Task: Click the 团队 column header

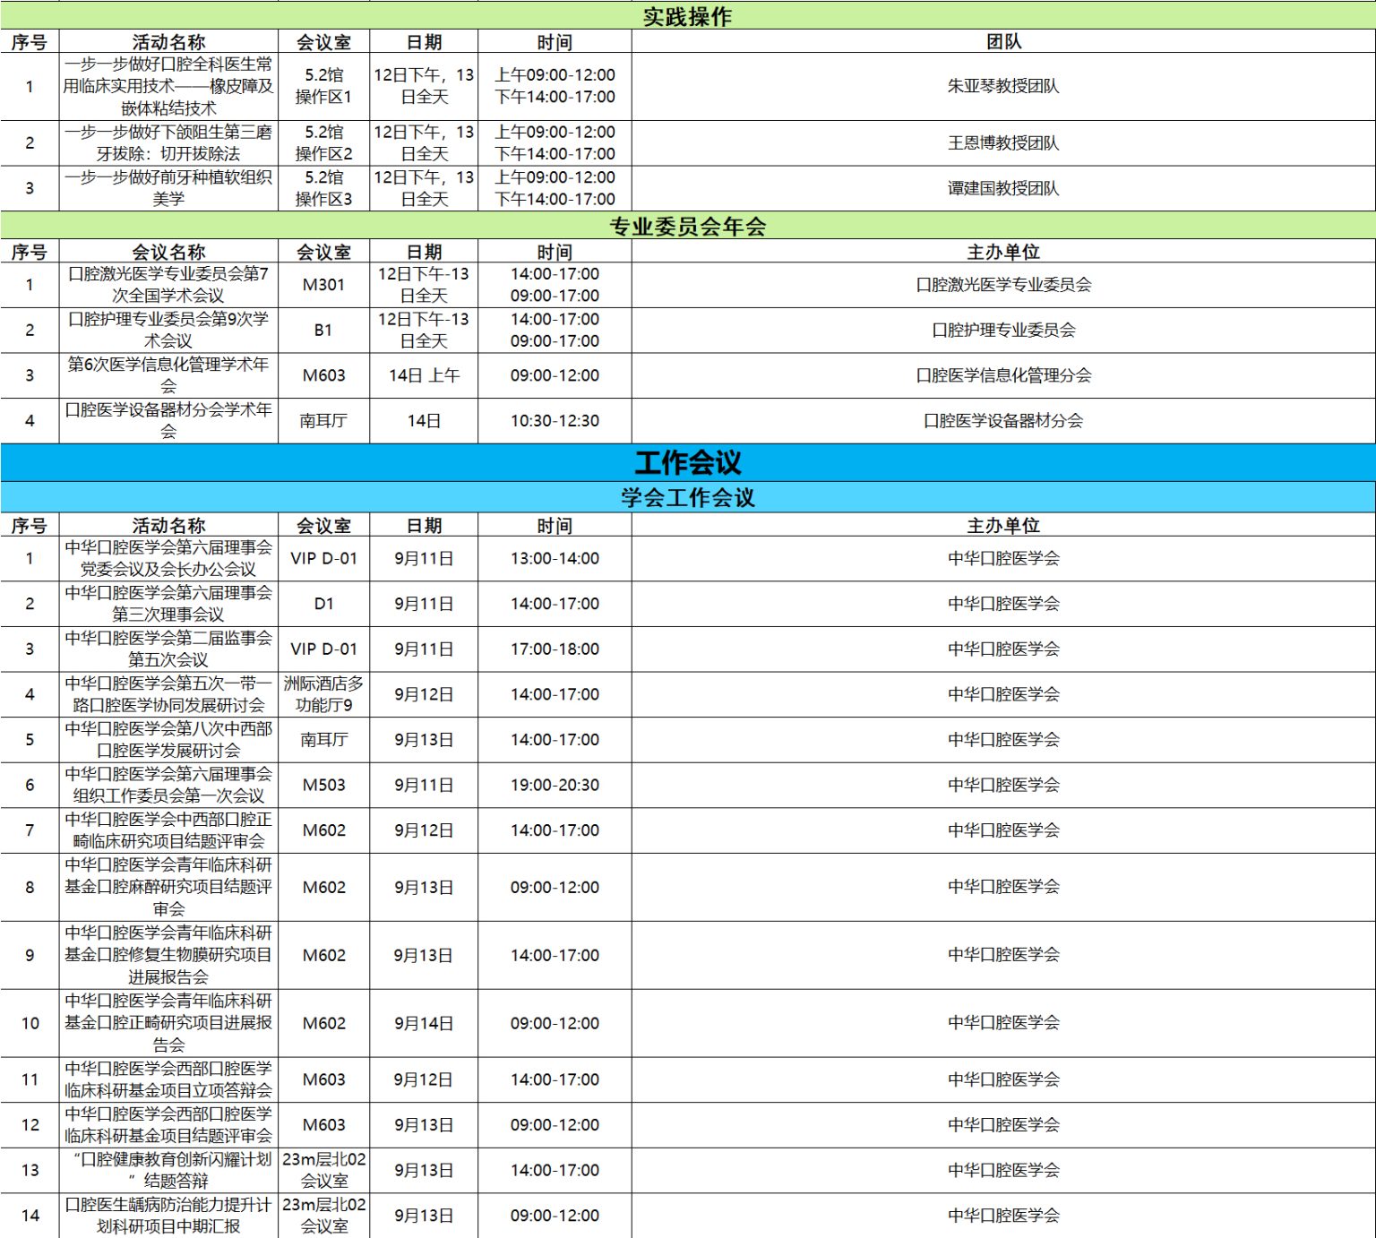Action: [1002, 42]
